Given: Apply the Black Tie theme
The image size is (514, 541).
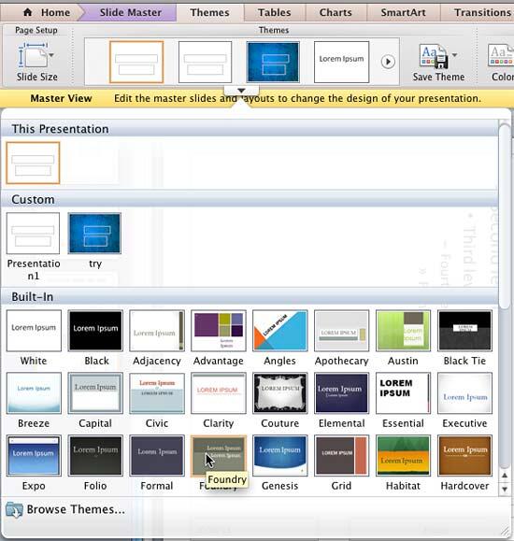Looking at the screenshot, I should 464,331.
